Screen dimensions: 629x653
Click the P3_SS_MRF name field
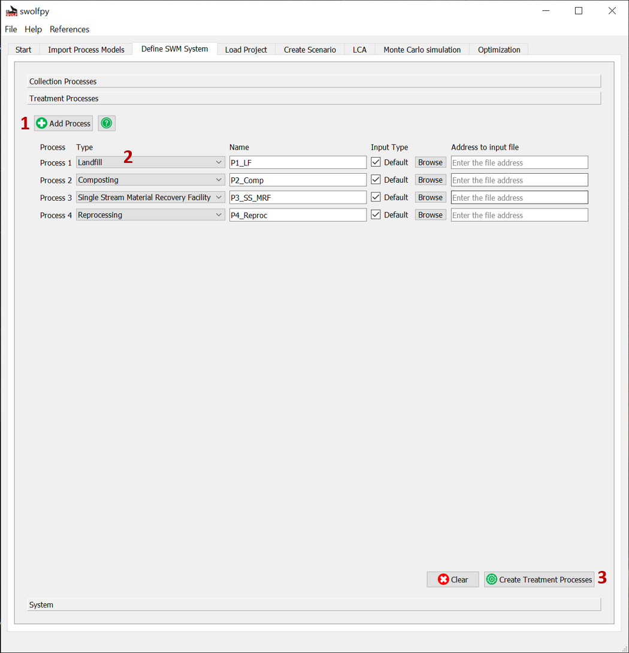point(298,198)
